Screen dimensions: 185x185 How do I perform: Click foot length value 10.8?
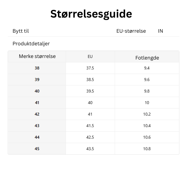147,149
